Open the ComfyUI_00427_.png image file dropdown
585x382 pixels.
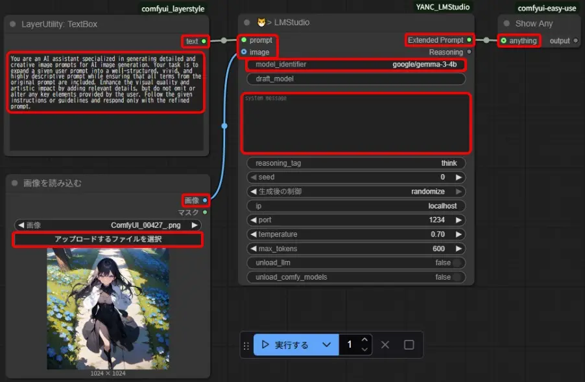pyautogui.click(x=108, y=225)
